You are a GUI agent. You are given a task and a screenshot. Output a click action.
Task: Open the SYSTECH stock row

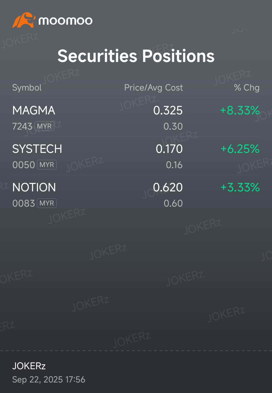coord(136,156)
